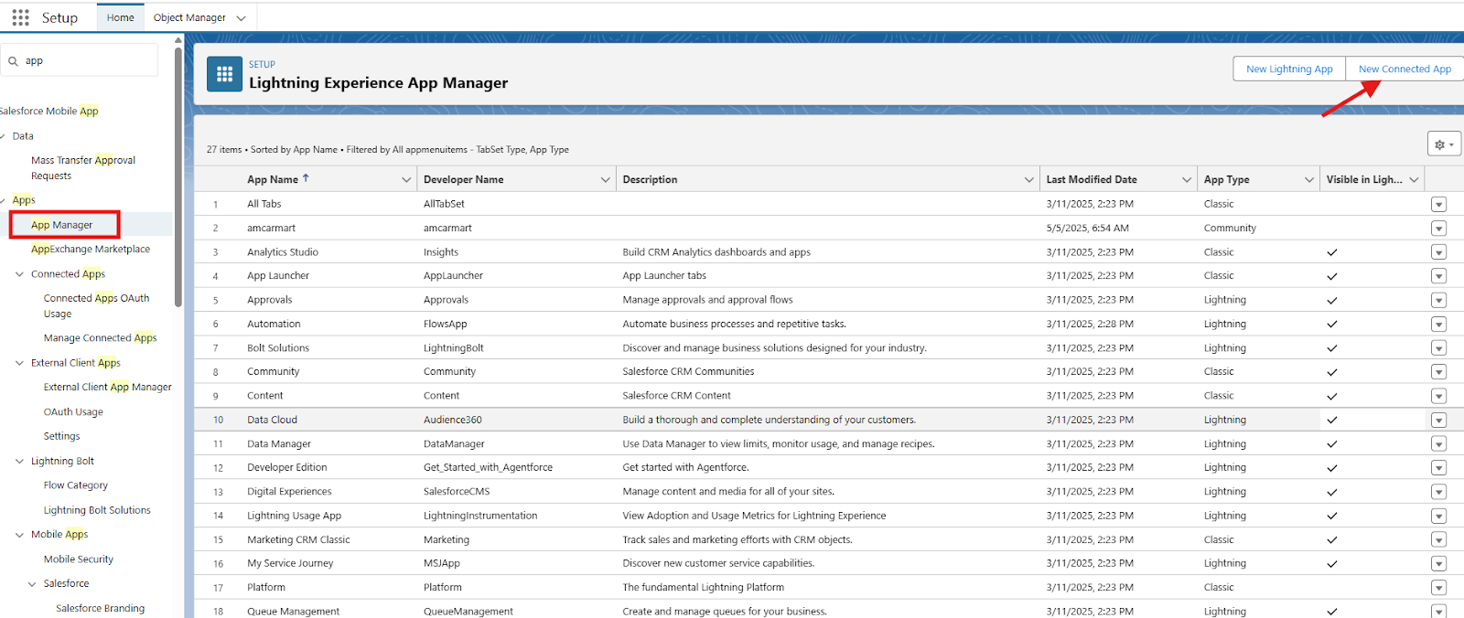Click the New Connected App button
The width and height of the screenshot is (1464, 618).
click(1405, 69)
